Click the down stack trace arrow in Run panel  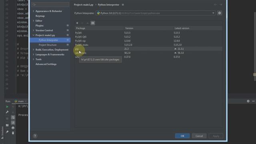click(x=13, y=112)
